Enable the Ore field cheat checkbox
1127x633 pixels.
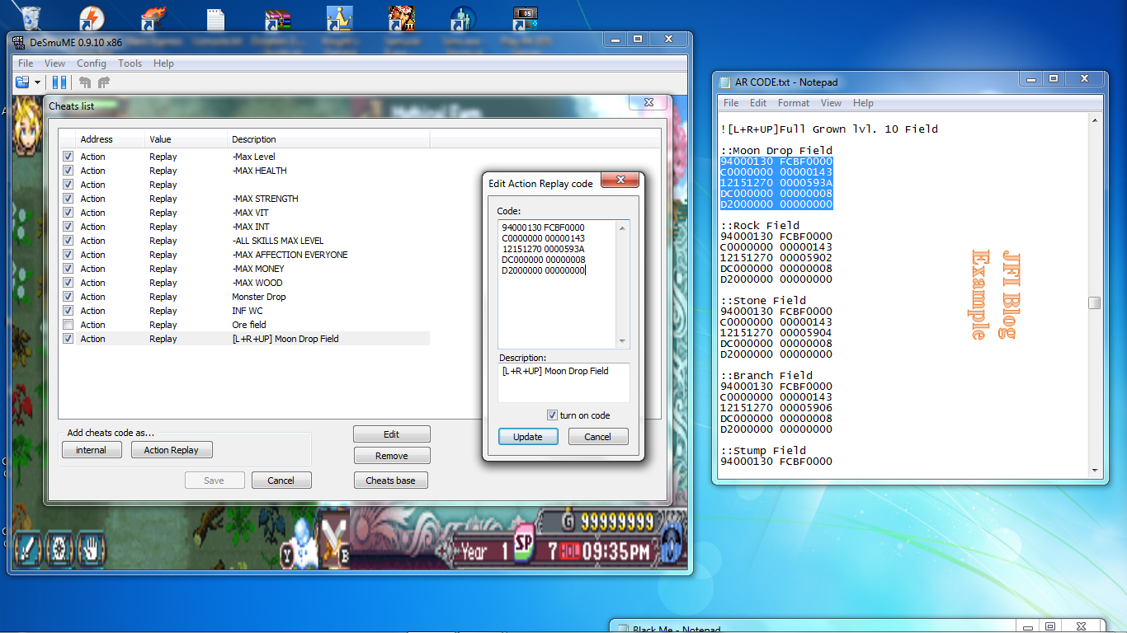68,325
